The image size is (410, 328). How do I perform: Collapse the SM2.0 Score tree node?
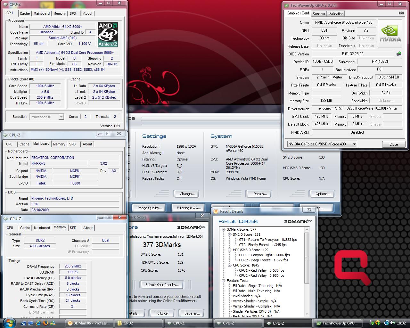[230, 234]
